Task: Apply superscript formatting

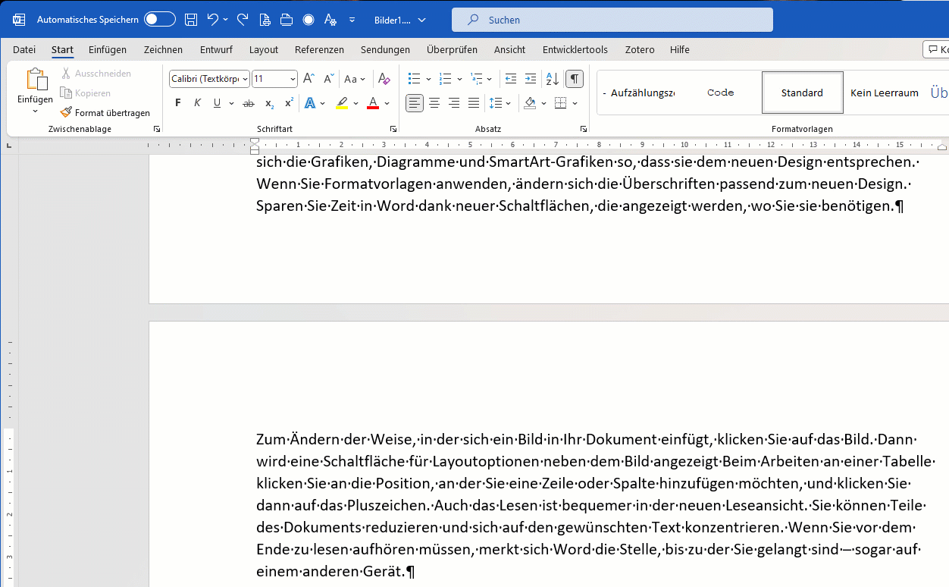Action: pyautogui.click(x=289, y=103)
